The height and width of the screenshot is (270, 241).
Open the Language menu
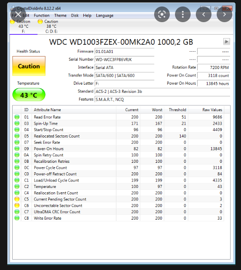click(x=105, y=16)
